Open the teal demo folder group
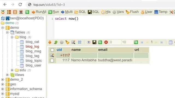Viewport: 175px width, 98px height. [10, 23]
